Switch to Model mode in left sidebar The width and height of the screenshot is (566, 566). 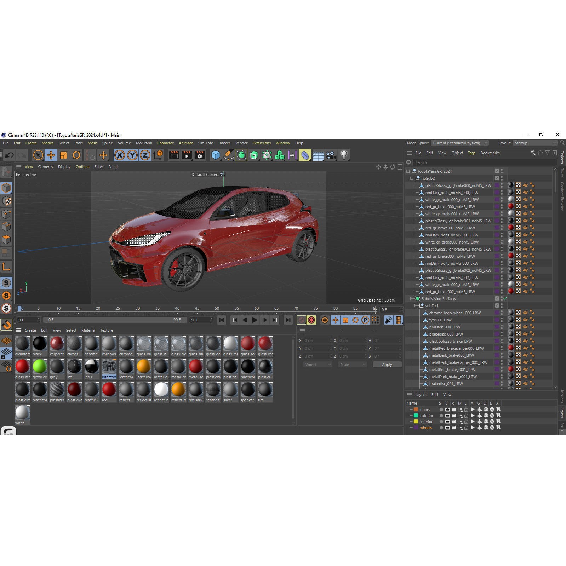6,188
